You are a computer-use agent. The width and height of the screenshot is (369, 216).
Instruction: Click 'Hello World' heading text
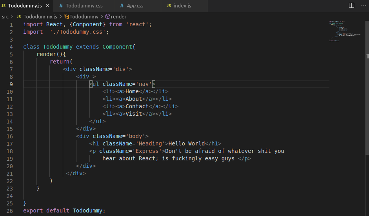(x=187, y=143)
